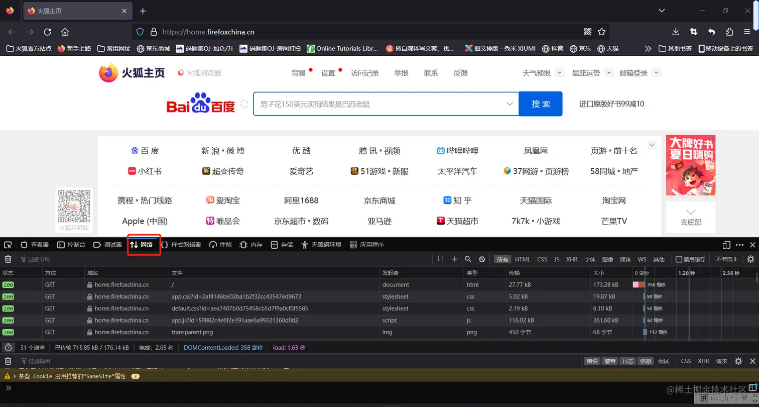Go to Firefox home page icon
Image resolution: width=759 pixels, height=407 pixels.
(x=65, y=32)
